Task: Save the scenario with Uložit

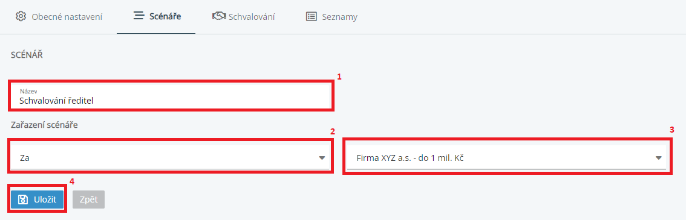Action: pos(37,200)
